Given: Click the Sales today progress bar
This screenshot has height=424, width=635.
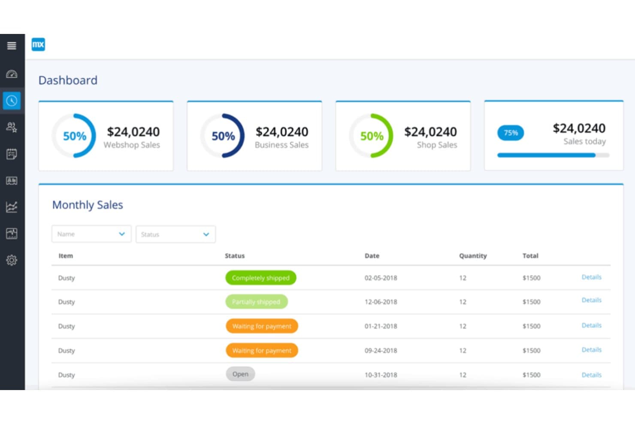Looking at the screenshot, I should click(553, 155).
